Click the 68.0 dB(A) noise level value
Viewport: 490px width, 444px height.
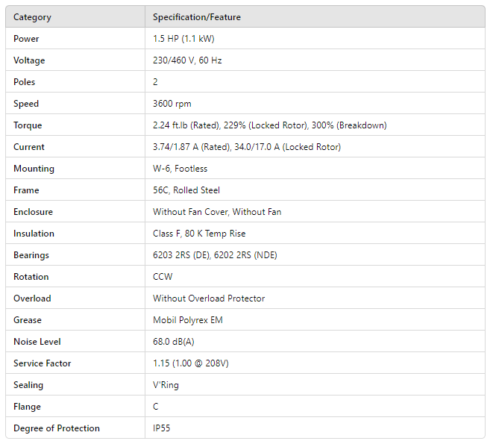[x=175, y=342]
